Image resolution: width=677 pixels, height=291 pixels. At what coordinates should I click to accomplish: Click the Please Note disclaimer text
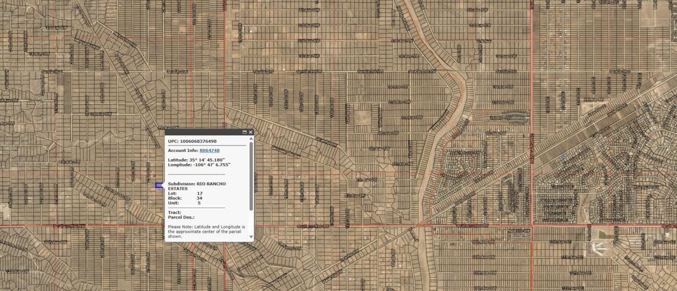click(x=206, y=232)
